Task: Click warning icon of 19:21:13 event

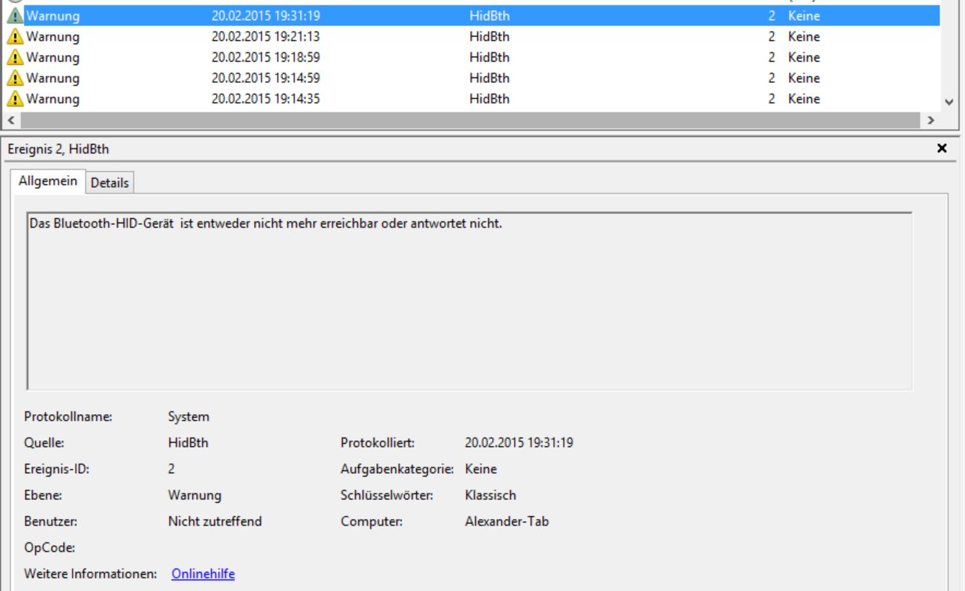Action: coord(15,37)
